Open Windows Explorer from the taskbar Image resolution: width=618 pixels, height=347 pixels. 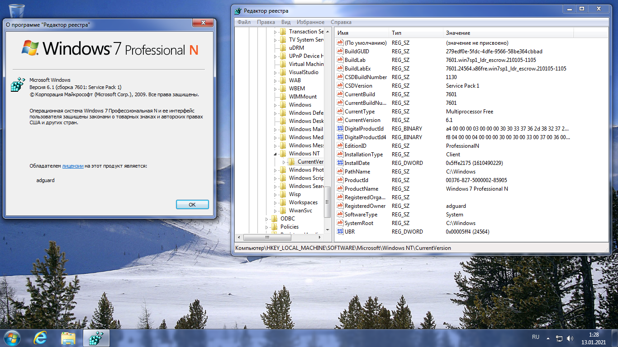pyautogui.click(x=68, y=338)
